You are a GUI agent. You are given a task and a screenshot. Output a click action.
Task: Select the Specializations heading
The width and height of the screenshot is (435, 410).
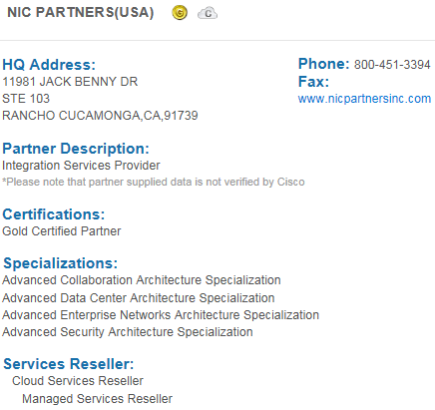tap(60, 263)
